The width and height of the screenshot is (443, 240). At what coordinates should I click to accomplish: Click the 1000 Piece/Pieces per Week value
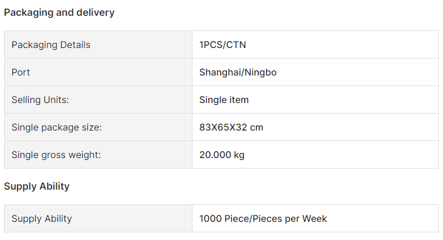[263, 218]
